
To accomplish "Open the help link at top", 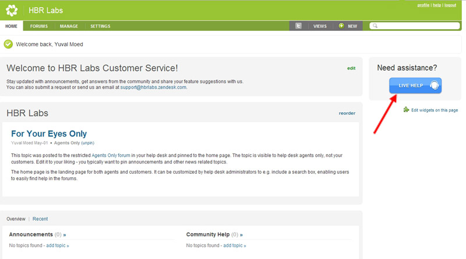I will 437,5.
